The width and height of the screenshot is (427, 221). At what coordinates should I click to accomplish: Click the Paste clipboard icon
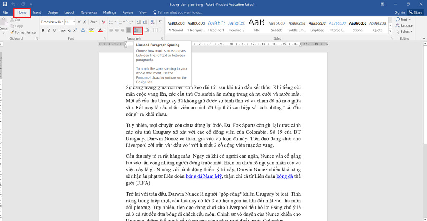pyautogui.click(x=4, y=22)
